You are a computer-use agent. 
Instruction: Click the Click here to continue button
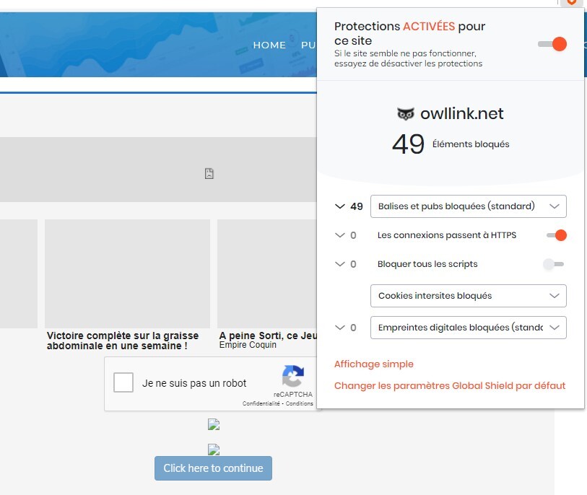[214, 468]
